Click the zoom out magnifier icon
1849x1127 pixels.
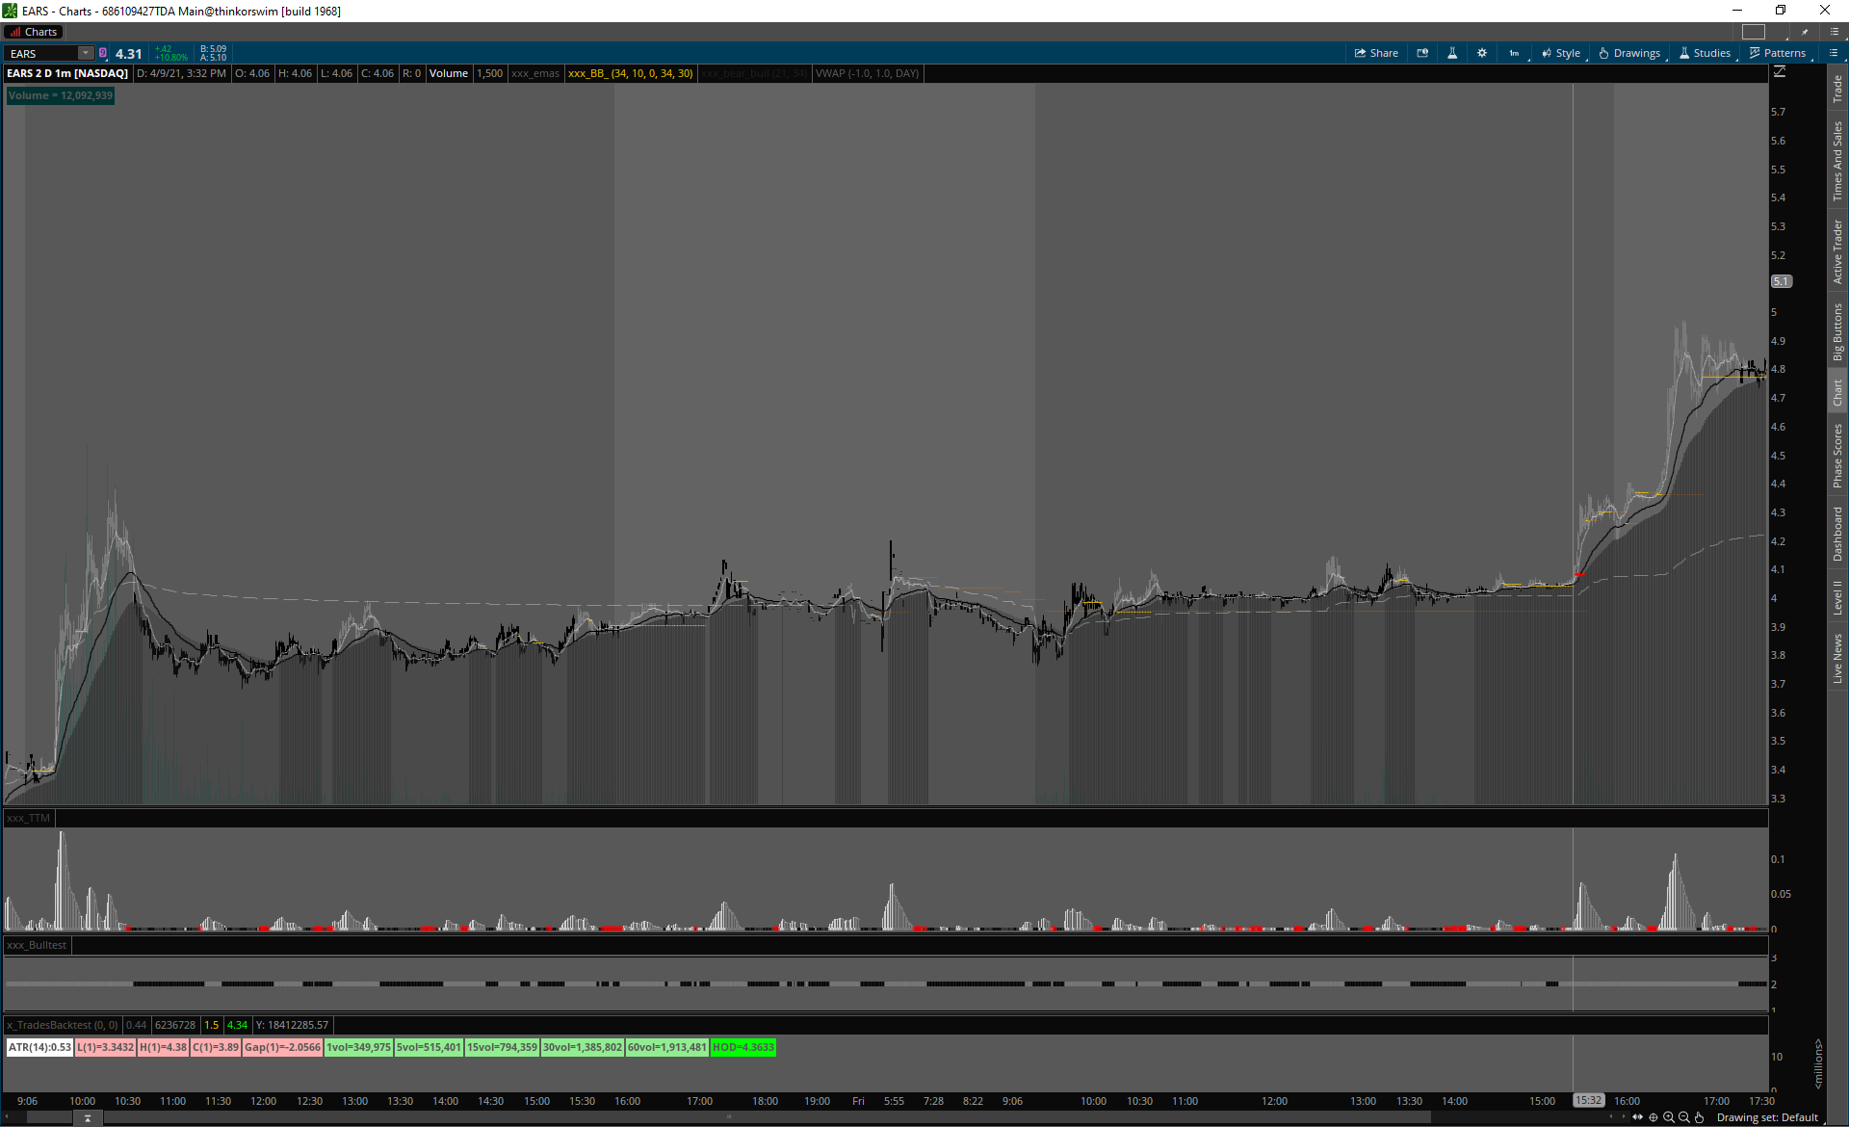(x=1684, y=1117)
